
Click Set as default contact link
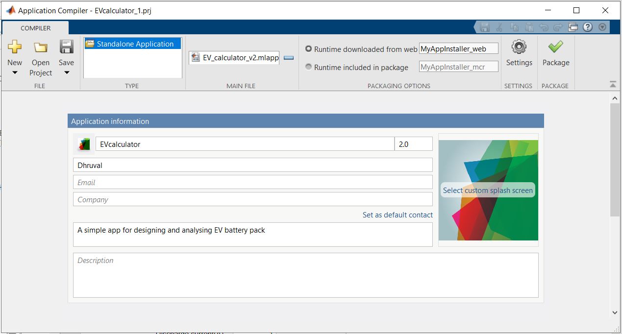(398, 215)
